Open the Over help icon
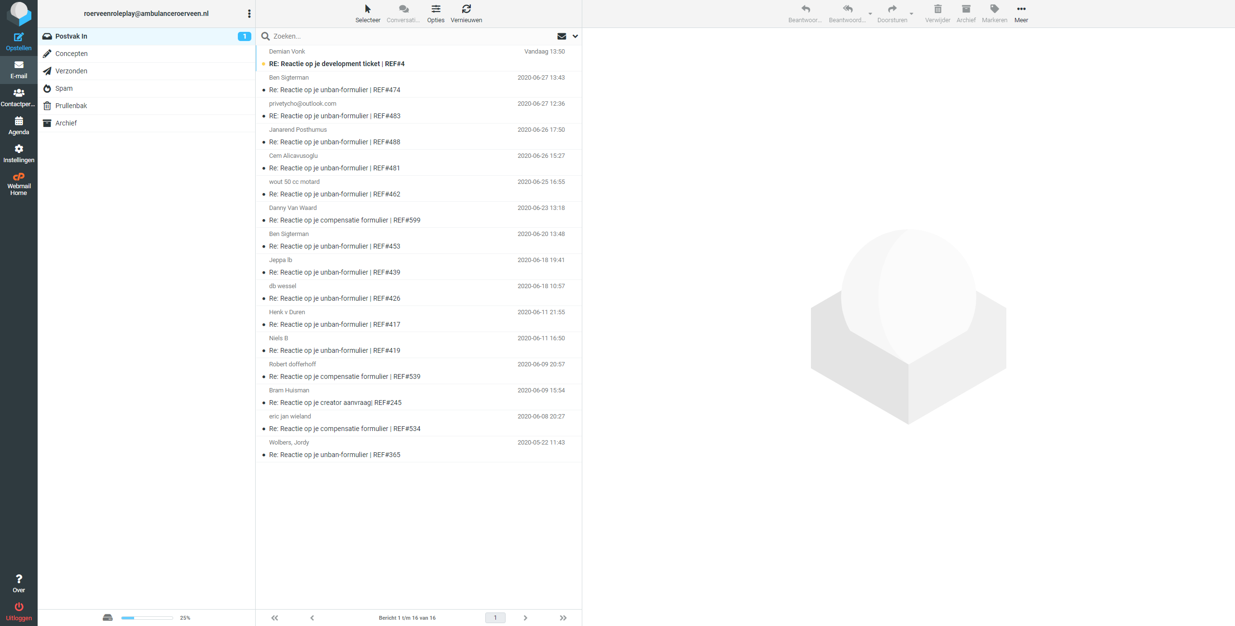 pos(18,579)
